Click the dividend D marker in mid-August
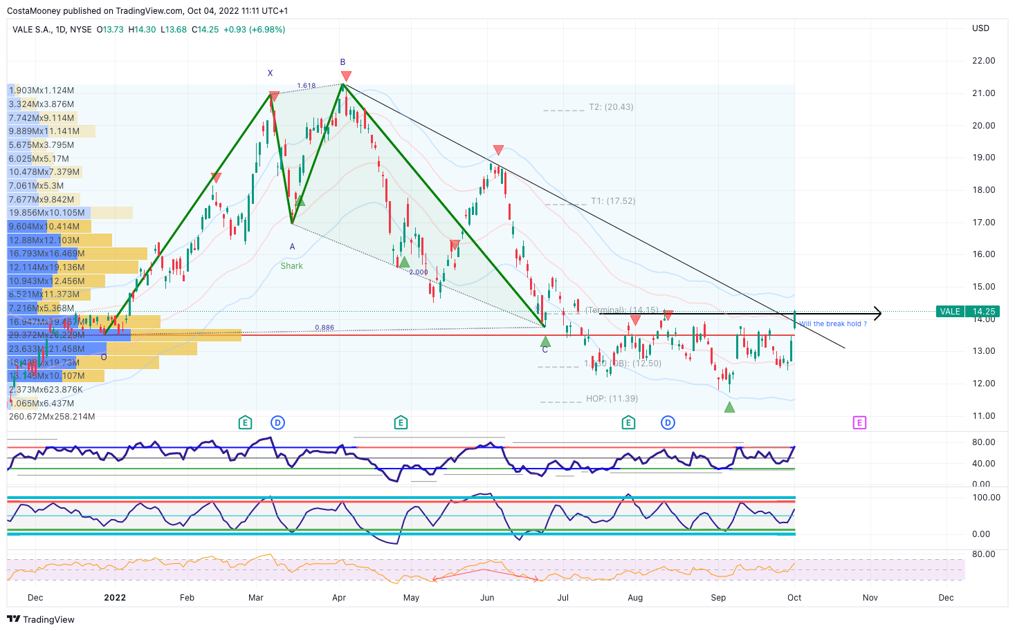The height and width of the screenshot is (631, 1015). coord(668,422)
